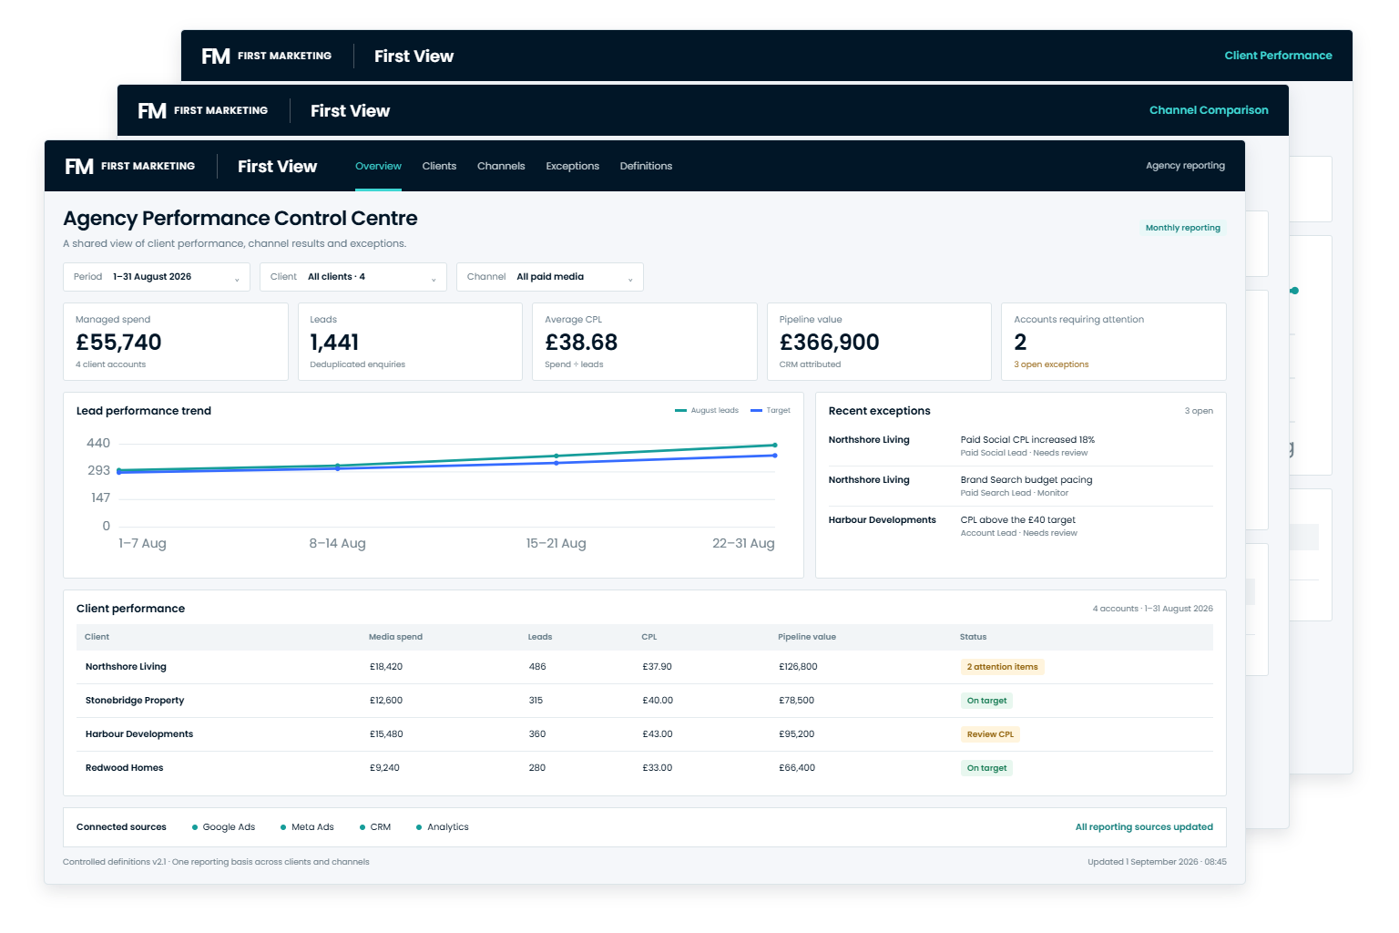Image resolution: width=1399 pixels, height=933 pixels.
Task: Click Channel Comparison title in middle window
Action: click(x=1209, y=110)
